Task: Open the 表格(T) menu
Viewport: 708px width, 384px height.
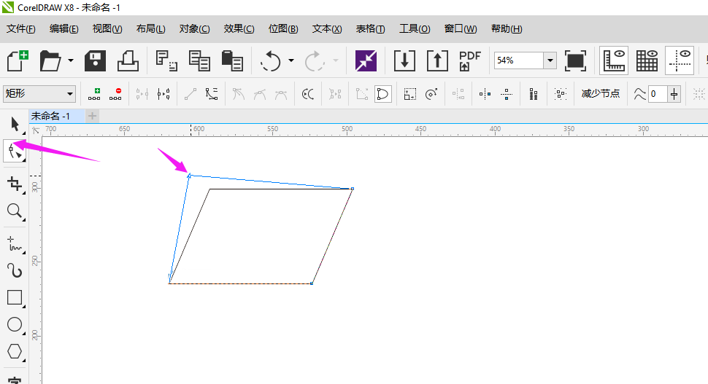Action: pyautogui.click(x=370, y=29)
